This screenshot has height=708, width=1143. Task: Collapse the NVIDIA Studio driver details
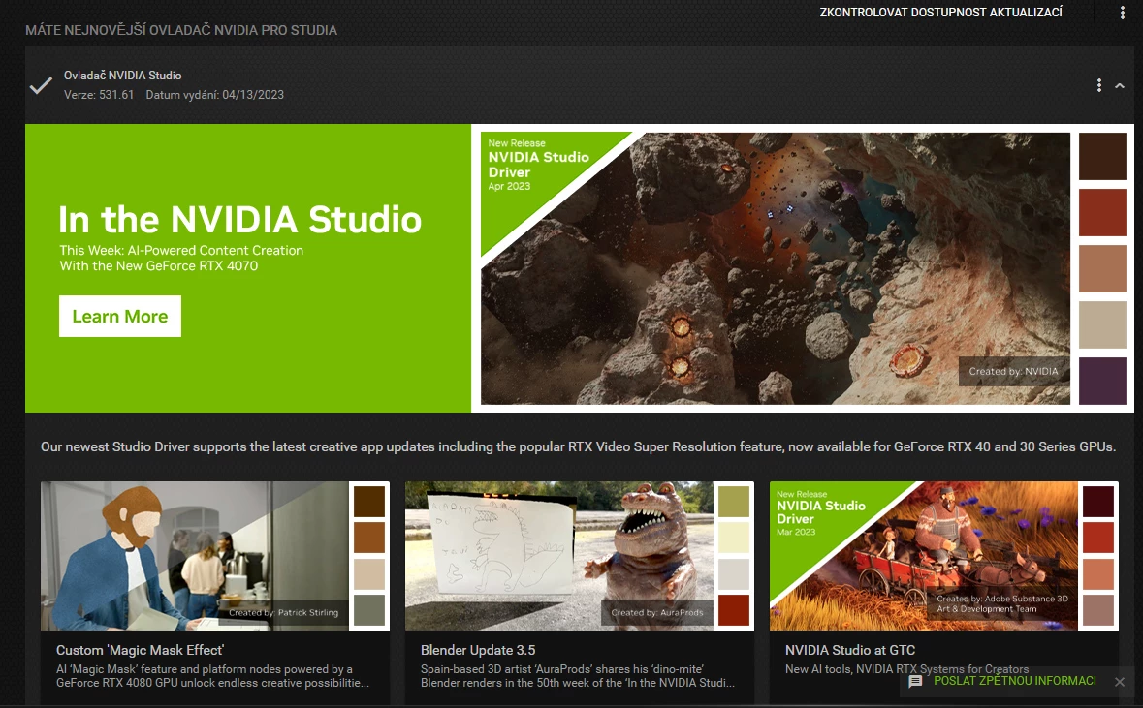pyautogui.click(x=1120, y=85)
